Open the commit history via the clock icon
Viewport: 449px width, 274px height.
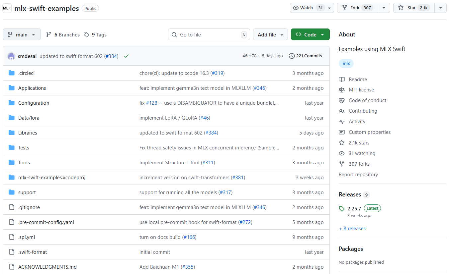(x=292, y=56)
